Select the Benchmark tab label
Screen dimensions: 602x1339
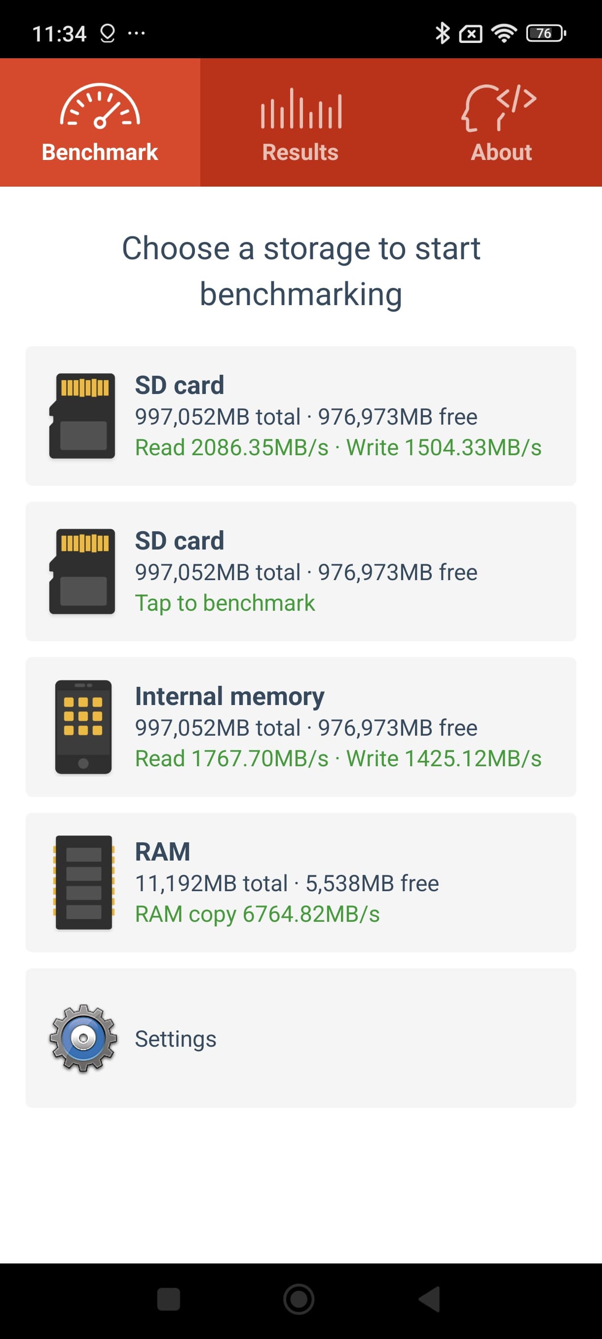pyautogui.click(x=100, y=152)
